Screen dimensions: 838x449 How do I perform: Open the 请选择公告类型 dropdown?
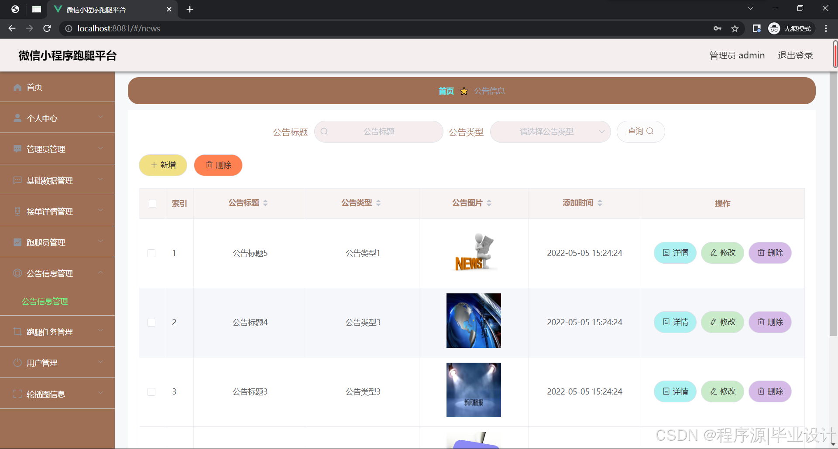(550, 132)
